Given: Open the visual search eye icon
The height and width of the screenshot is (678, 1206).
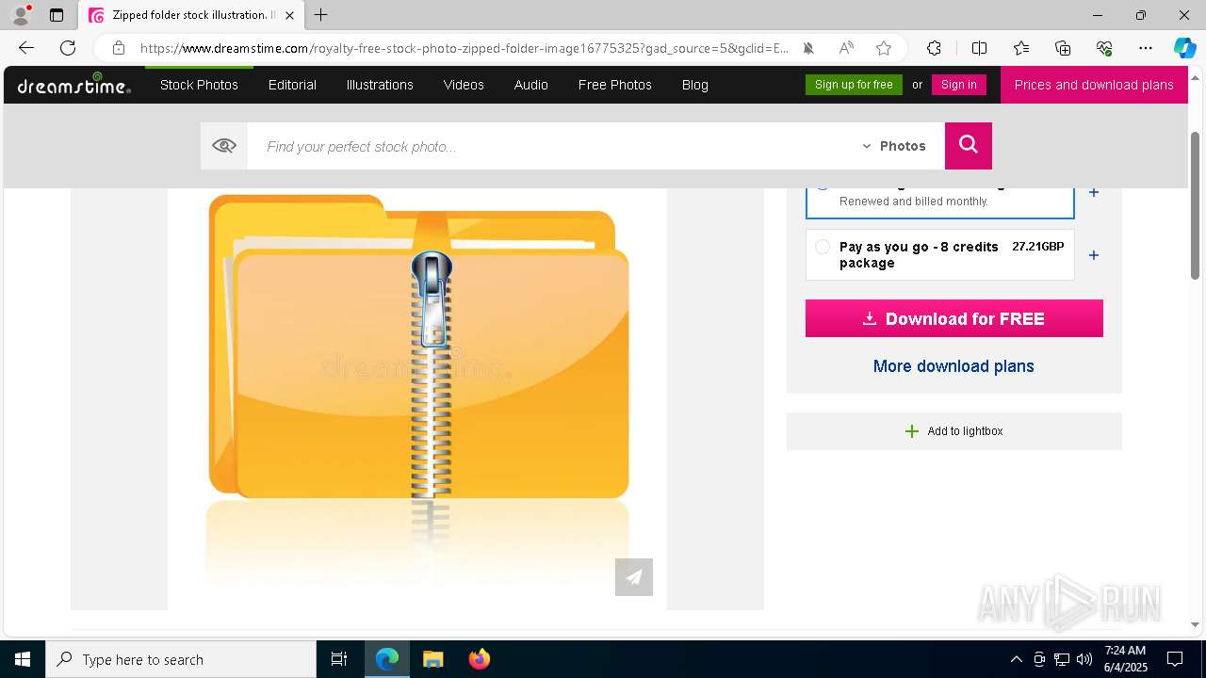Looking at the screenshot, I should [x=224, y=146].
